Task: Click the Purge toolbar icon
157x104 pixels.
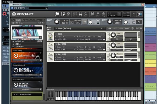Action: pyautogui.click(x=104, y=14)
